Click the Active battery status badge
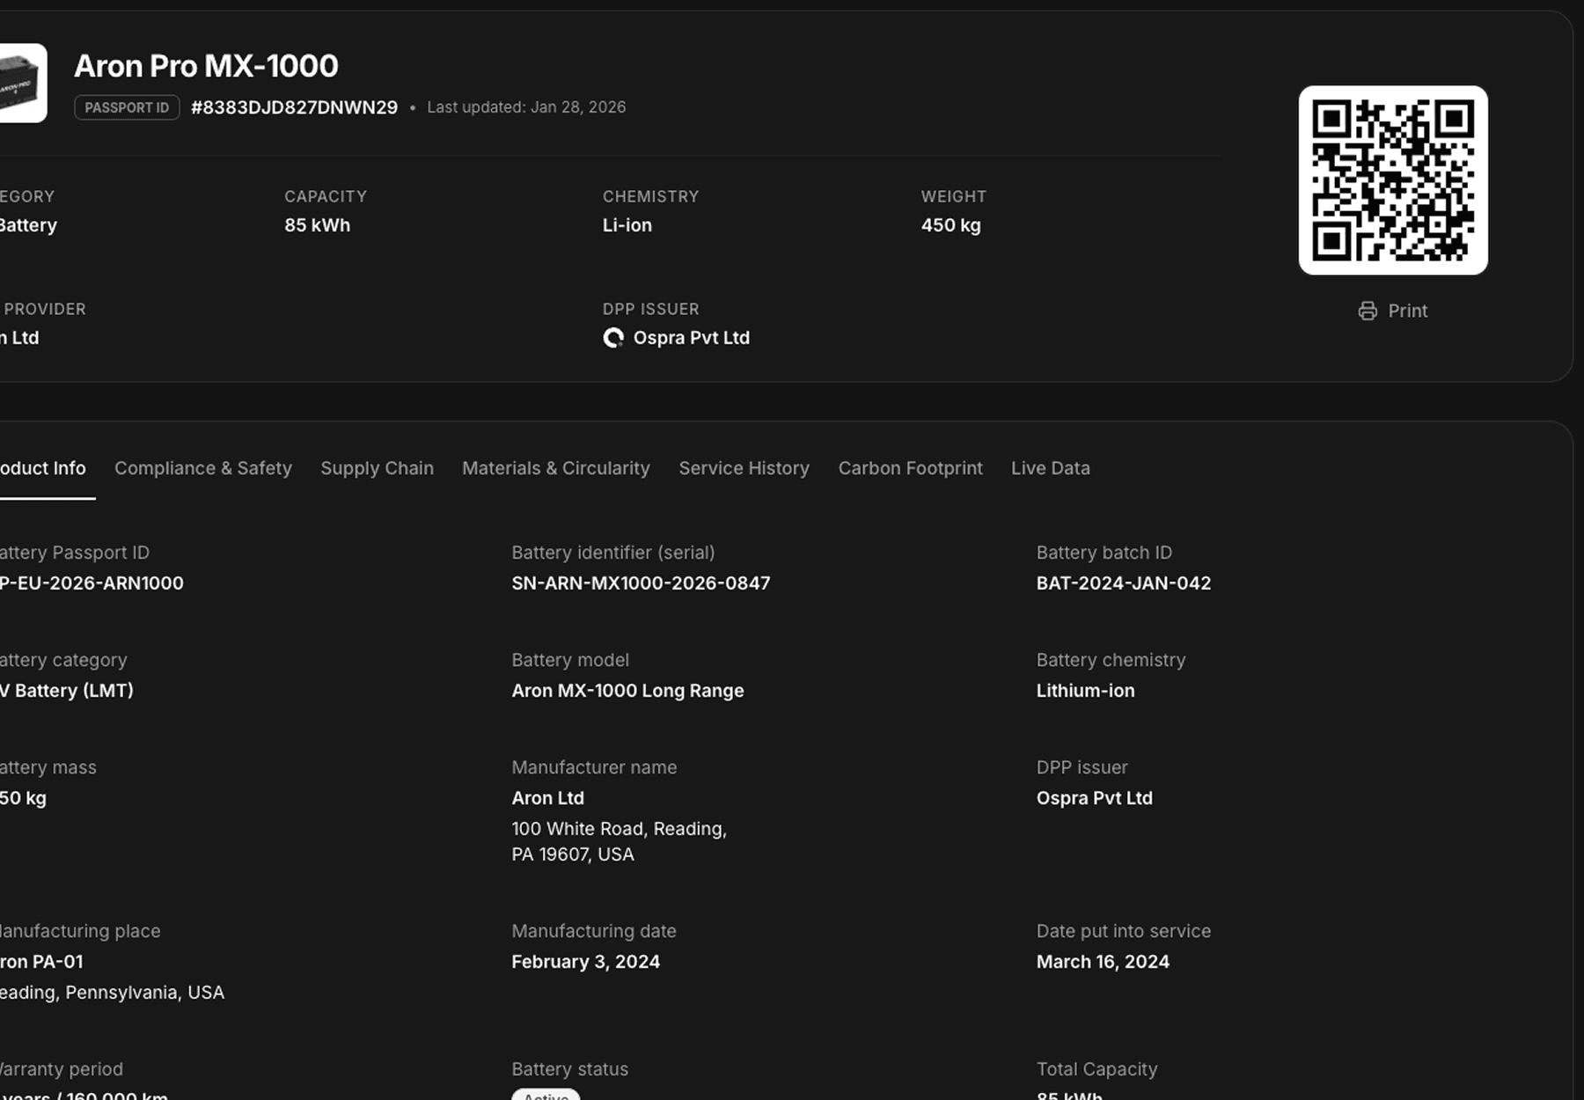This screenshot has width=1584, height=1100. coord(545,1096)
